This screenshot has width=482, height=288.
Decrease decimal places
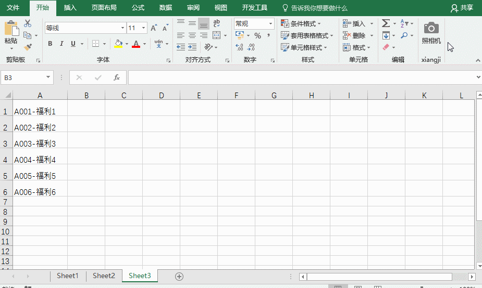[251, 47]
